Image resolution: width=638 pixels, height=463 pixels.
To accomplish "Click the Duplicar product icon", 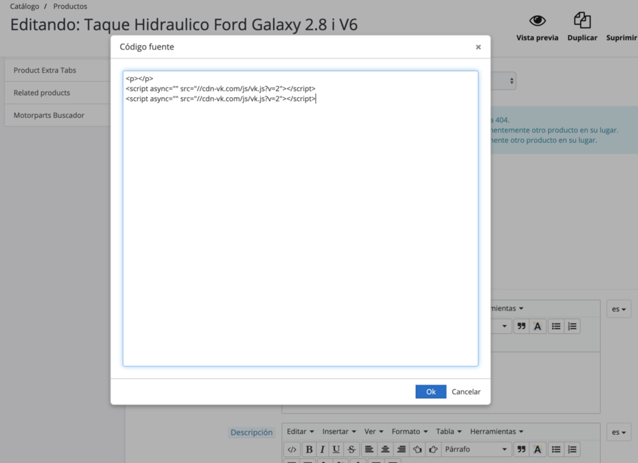I will [x=582, y=21].
